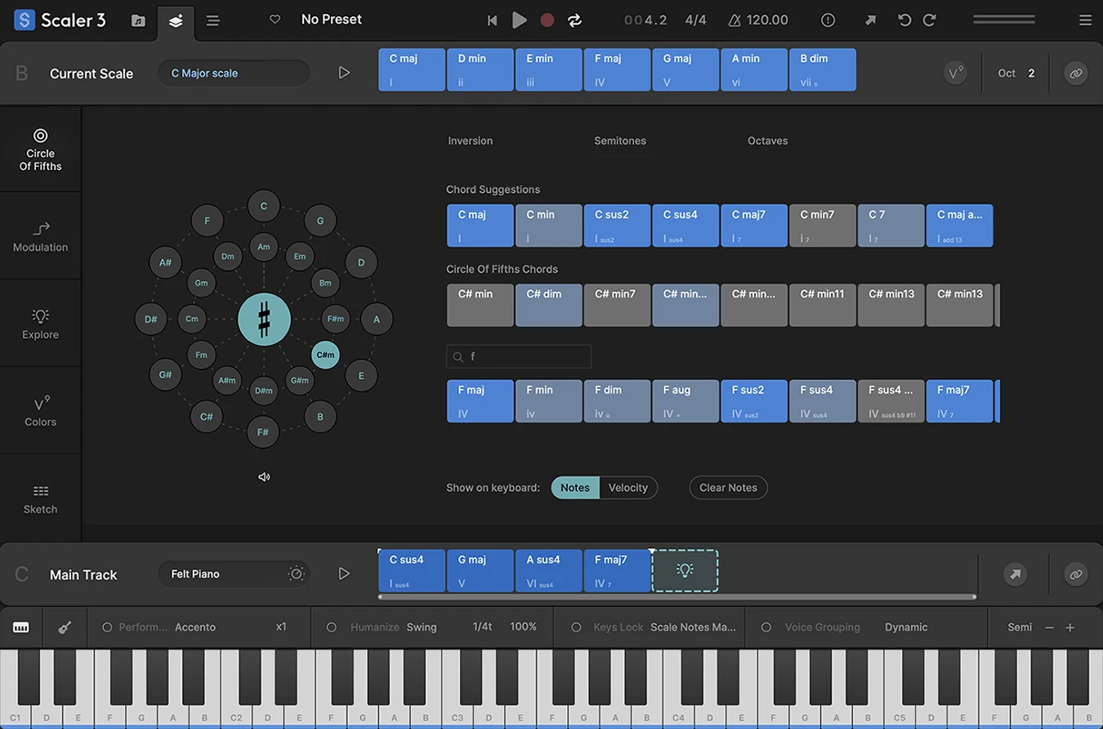Click the chord search field

click(x=519, y=356)
